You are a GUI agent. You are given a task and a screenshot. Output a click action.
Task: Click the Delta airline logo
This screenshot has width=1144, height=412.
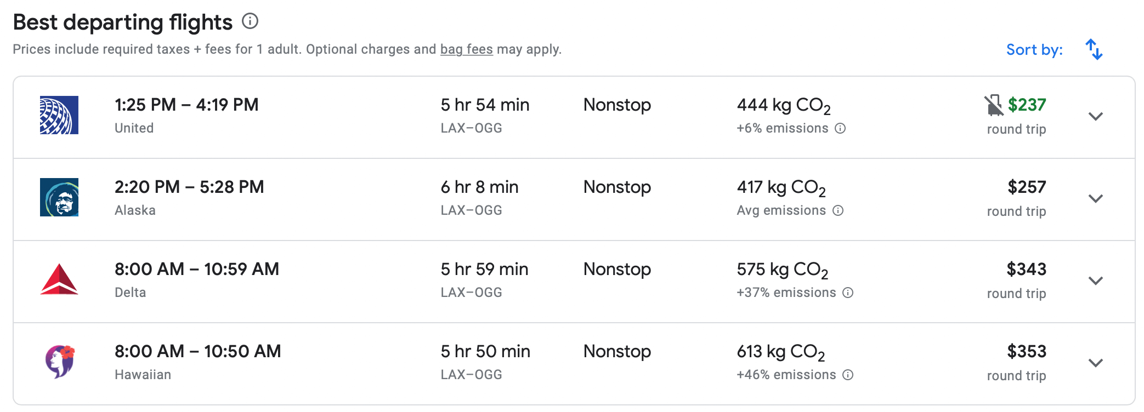click(x=59, y=279)
